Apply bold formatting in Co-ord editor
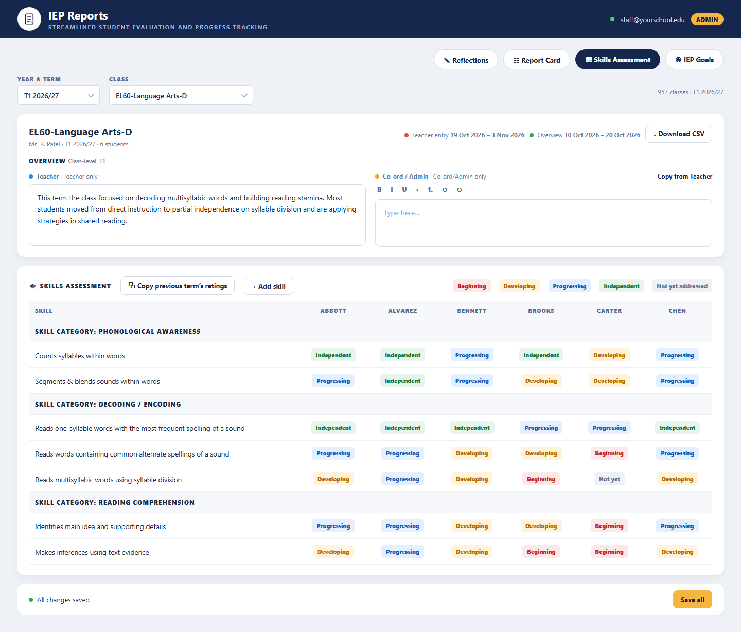This screenshot has width=741, height=632. pos(379,190)
